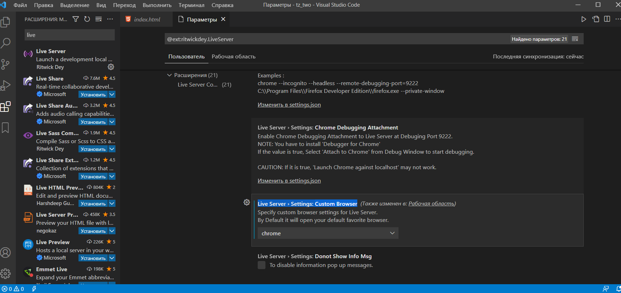This screenshot has height=293, width=621.
Task: Install the Live Sass Compiler extension
Action: pyautogui.click(x=93, y=149)
